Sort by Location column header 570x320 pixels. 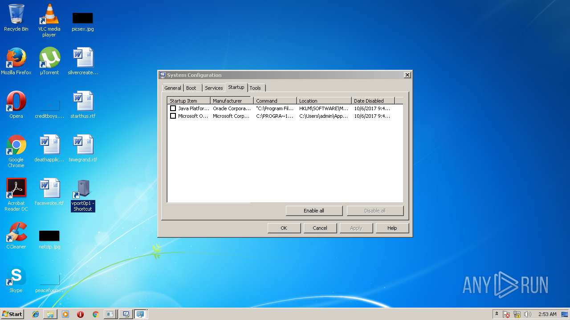[x=324, y=101]
